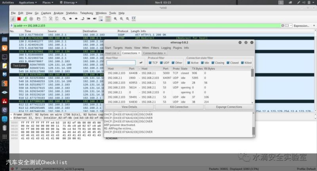
Task: Zoom in the Wireshark text
Action: [x=115, y=19]
